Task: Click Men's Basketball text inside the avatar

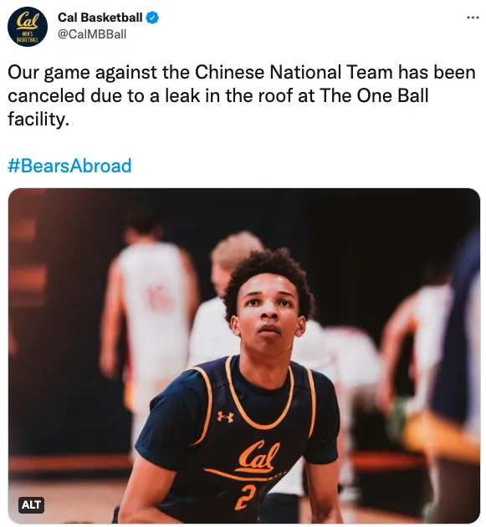Action: (x=28, y=36)
